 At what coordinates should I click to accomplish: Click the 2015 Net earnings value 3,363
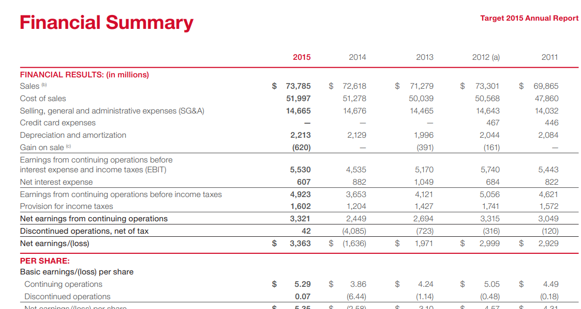click(x=301, y=243)
